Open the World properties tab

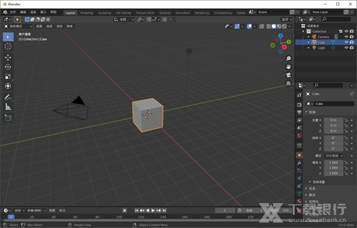(x=299, y=135)
